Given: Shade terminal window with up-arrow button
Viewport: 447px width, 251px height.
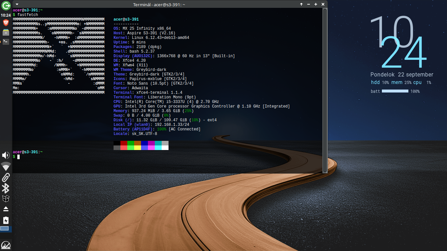Looking at the screenshot, I should pos(301,4).
